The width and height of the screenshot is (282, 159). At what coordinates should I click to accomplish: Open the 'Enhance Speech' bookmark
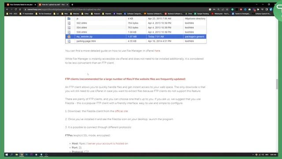point(261,14)
